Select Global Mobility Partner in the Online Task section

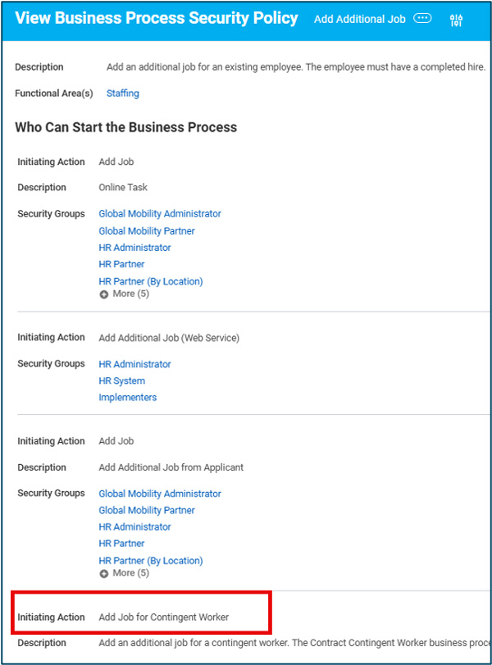(147, 231)
